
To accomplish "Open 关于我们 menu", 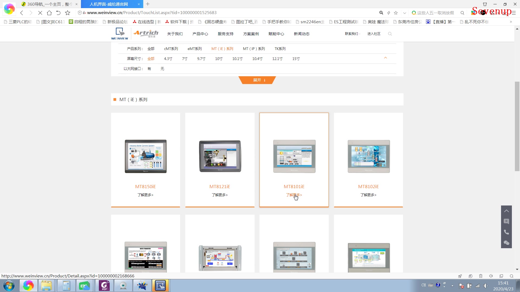I will coord(175,34).
